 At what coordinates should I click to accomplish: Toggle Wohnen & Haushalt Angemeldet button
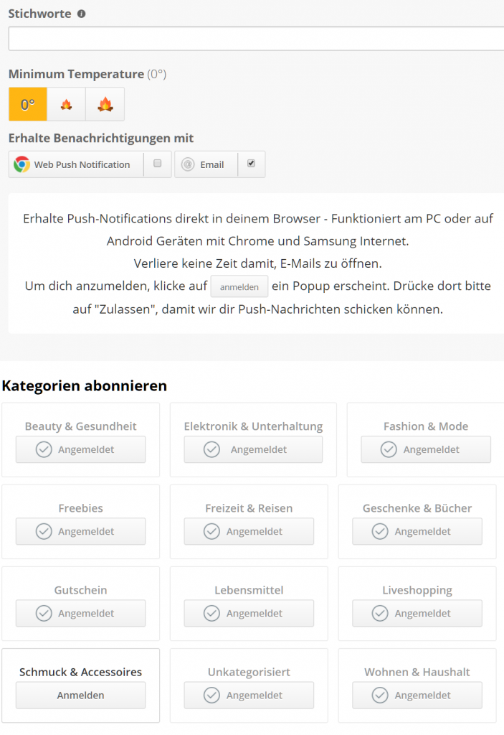(417, 695)
